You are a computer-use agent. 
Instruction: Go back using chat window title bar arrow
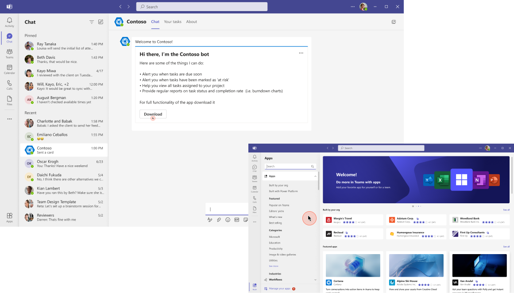(x=120, y=7)
